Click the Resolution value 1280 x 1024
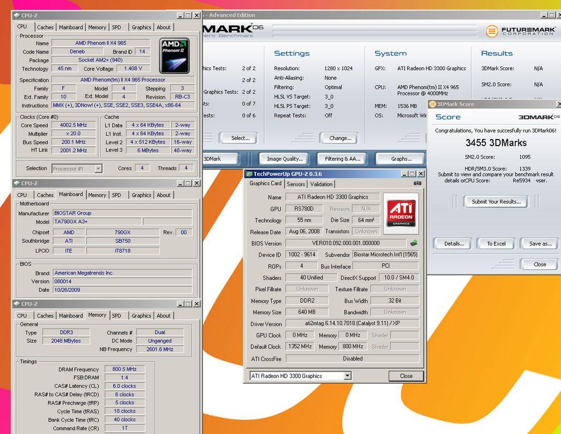The width and height of the screenshot is (561, 434). point(339,68)
